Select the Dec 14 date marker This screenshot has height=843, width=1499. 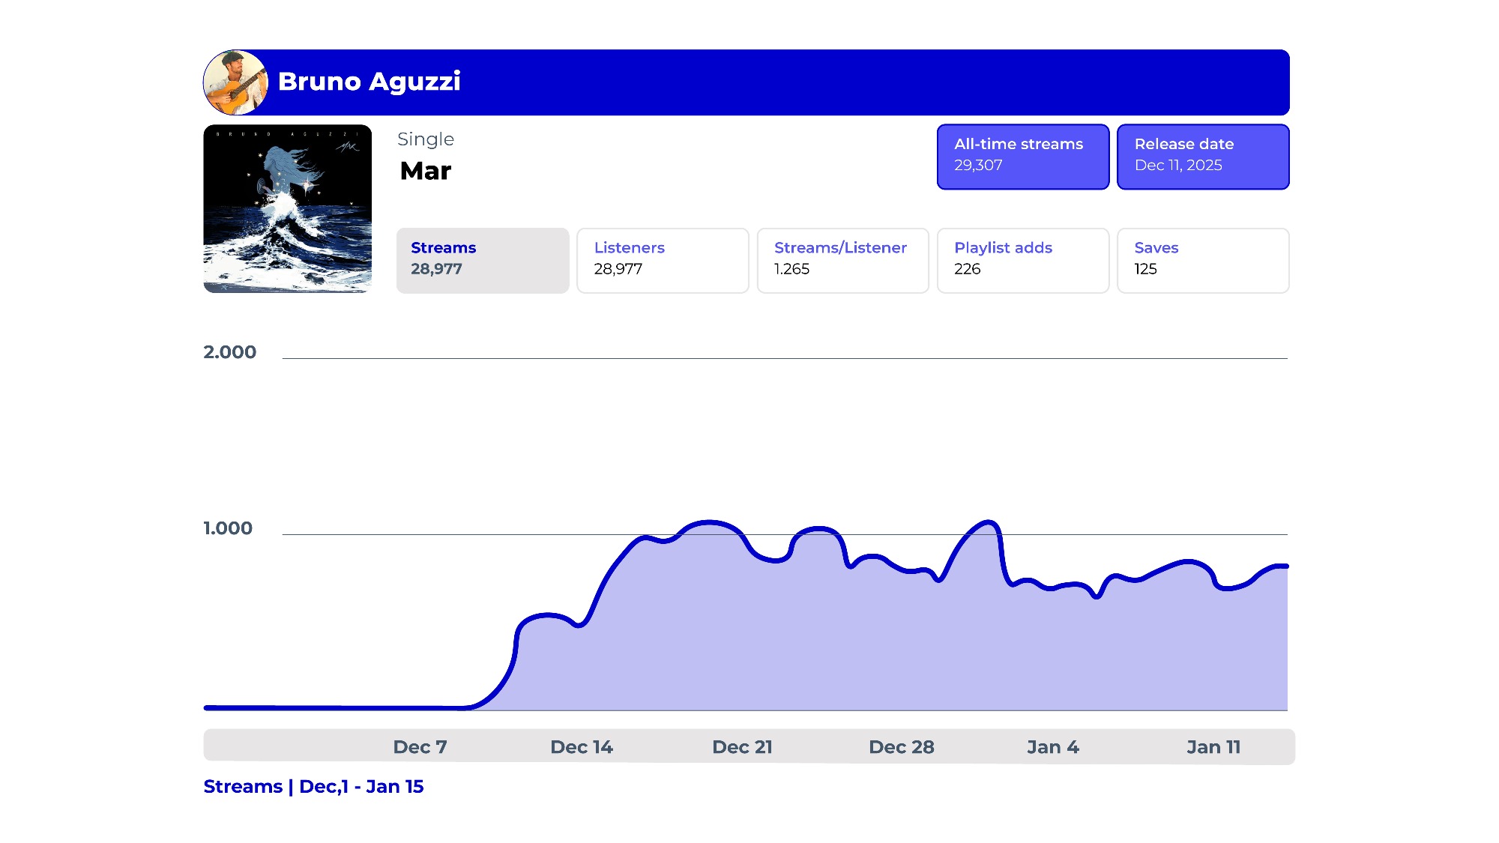click(581, 746)
